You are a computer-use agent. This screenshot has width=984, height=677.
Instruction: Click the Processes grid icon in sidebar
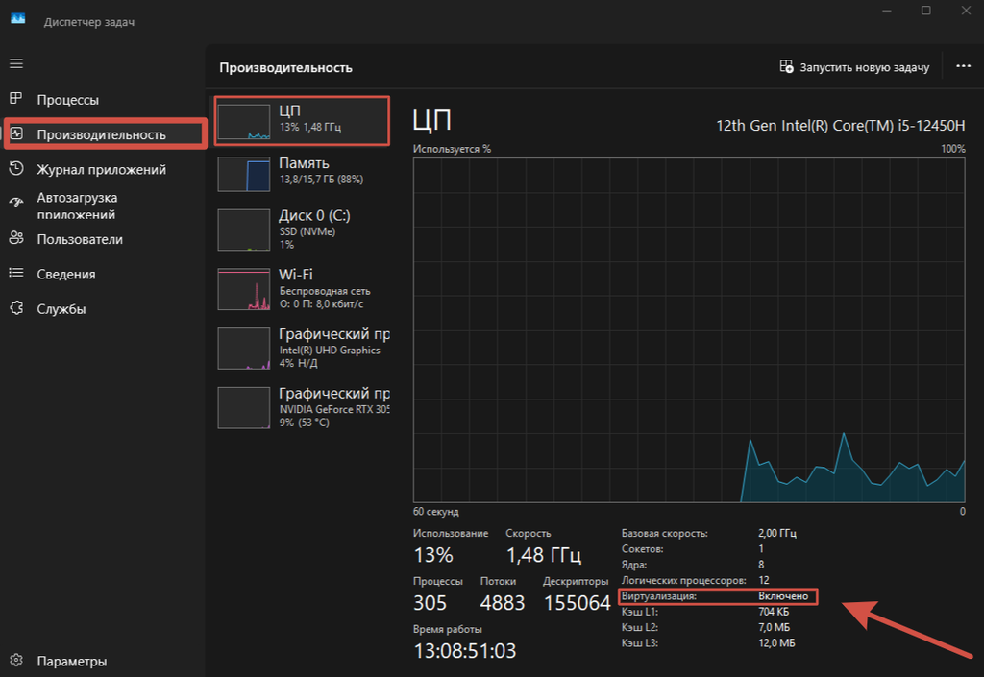pos(16,98)
